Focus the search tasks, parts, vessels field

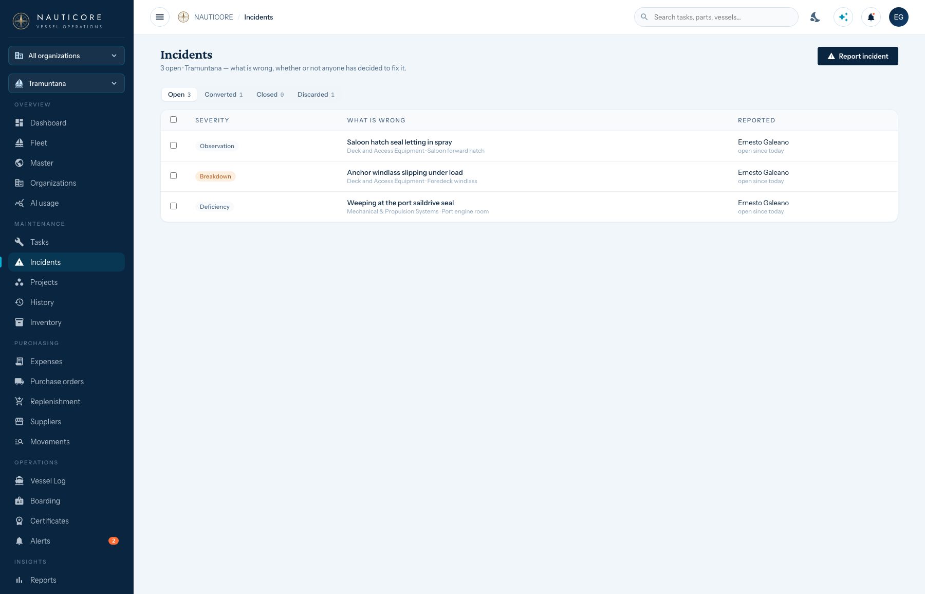(716, 17)
